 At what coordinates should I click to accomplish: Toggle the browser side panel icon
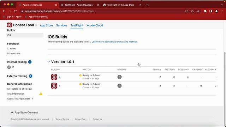click(211, 11)
